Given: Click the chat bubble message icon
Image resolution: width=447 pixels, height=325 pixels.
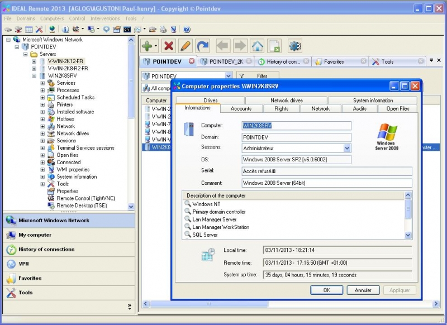Looking at the screenshot, I should click(106, 30).
